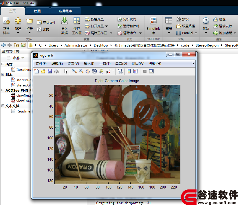Collapse the ACDSee PNG group
This screenshot has height=205, width=238.
(x=3, y=90)
